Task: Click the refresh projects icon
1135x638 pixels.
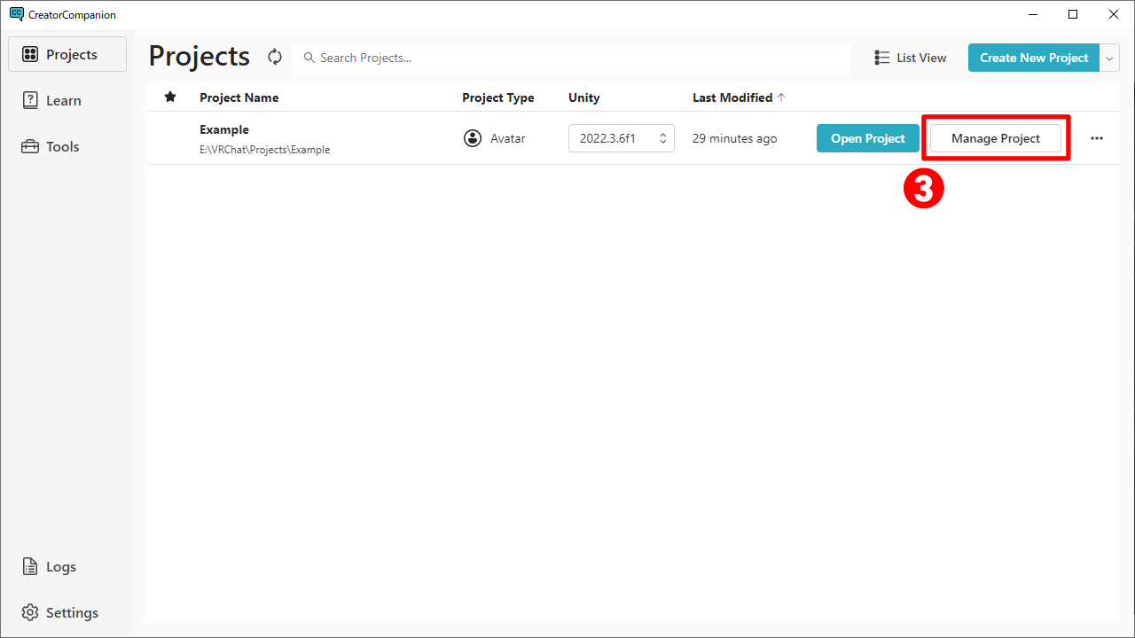Action: click(275, 58)
